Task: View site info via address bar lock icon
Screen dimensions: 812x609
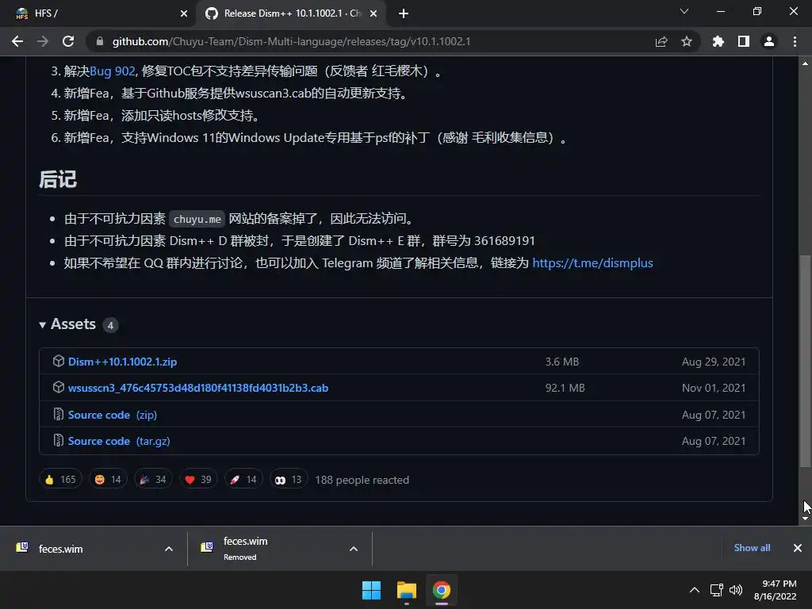Action: [100, 41]
